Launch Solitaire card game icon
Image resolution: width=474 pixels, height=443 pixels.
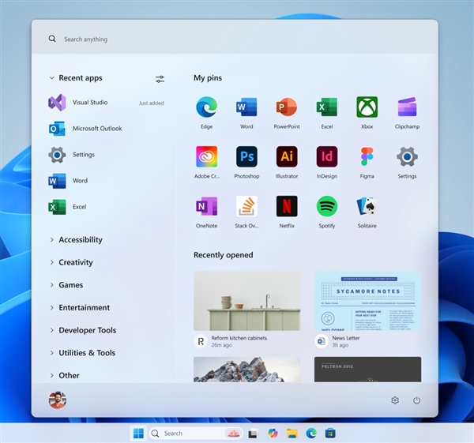367,206
